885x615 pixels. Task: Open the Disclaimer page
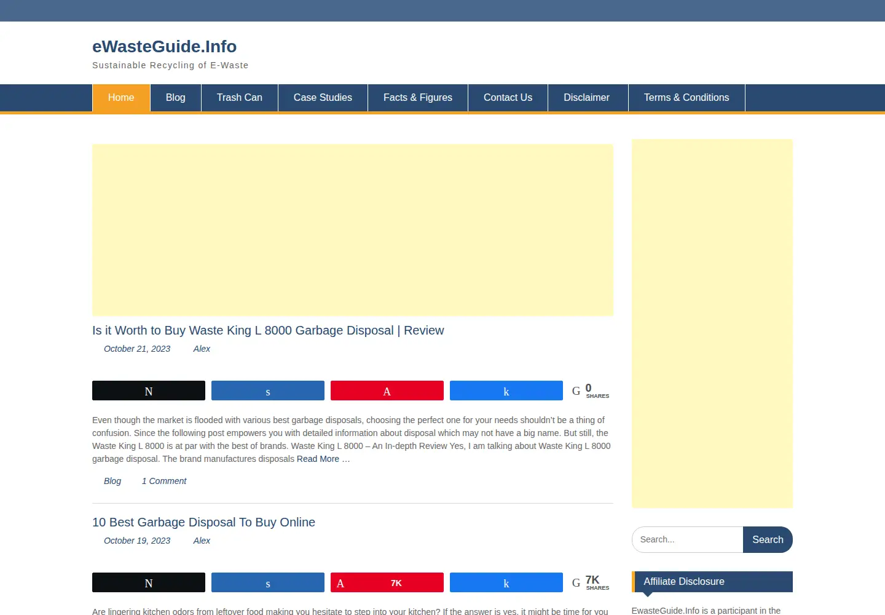[587, 98]
